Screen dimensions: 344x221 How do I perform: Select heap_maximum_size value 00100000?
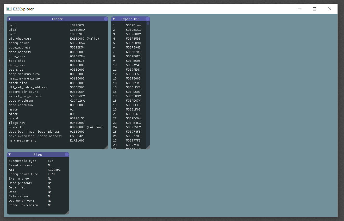pos(77,78)
